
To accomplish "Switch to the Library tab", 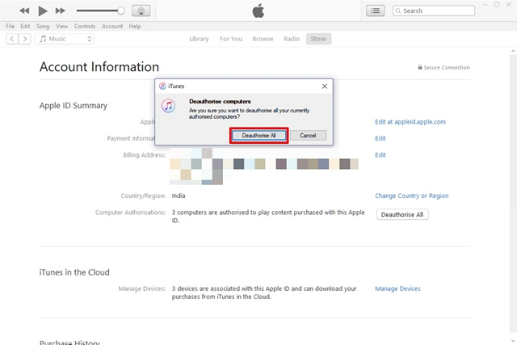I will [200, 39].
